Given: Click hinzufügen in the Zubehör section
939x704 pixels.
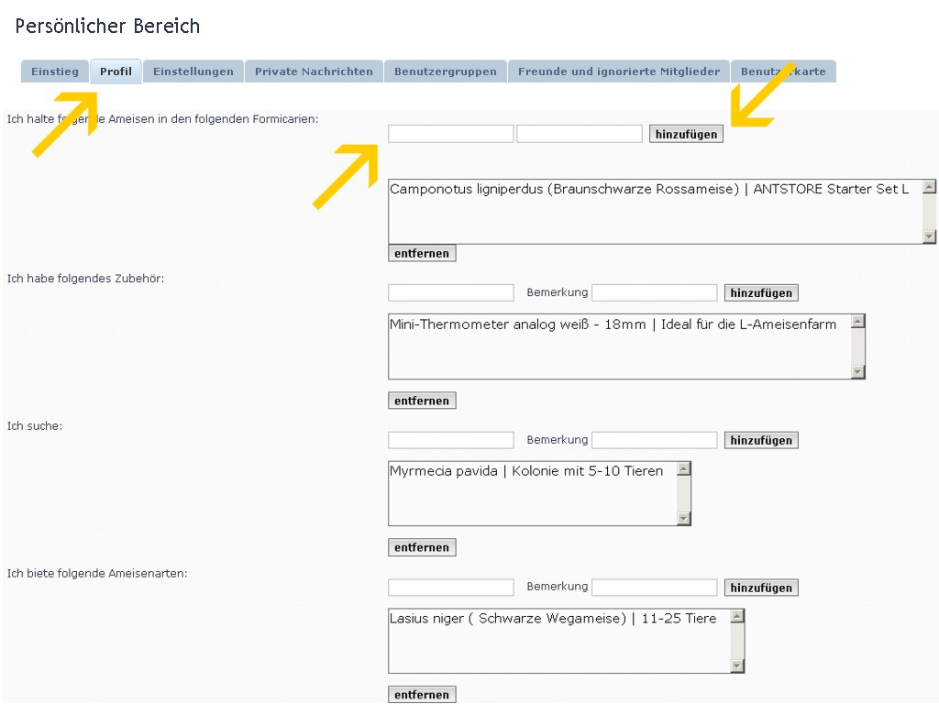Looking at the screenshot, I should pos(761,293).
